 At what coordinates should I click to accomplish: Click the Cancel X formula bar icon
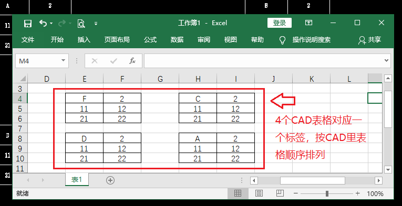pos(95,61)
